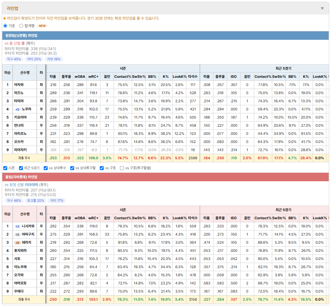Click player name 미야자키
331x307 pixels.
click(x=20, y=150)
